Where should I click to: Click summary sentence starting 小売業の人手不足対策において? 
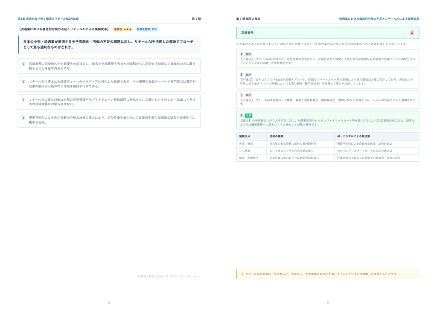click(322, 44)
